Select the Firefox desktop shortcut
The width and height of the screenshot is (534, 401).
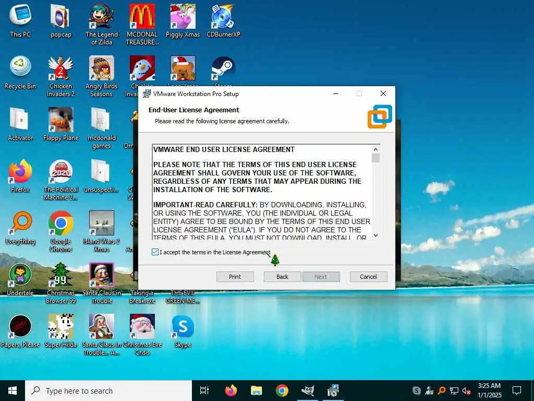click(20, 176)
